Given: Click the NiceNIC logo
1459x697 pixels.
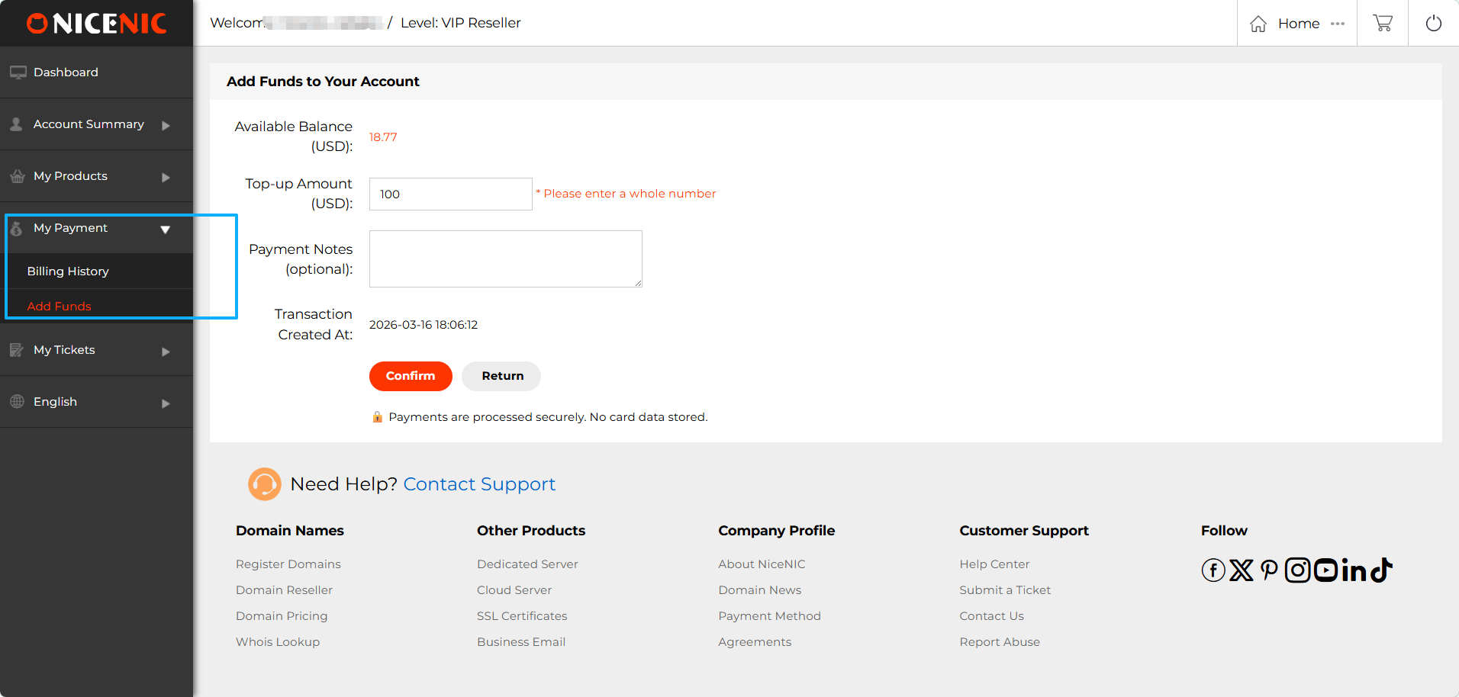Looking at the screenshot, I should 96,23.
